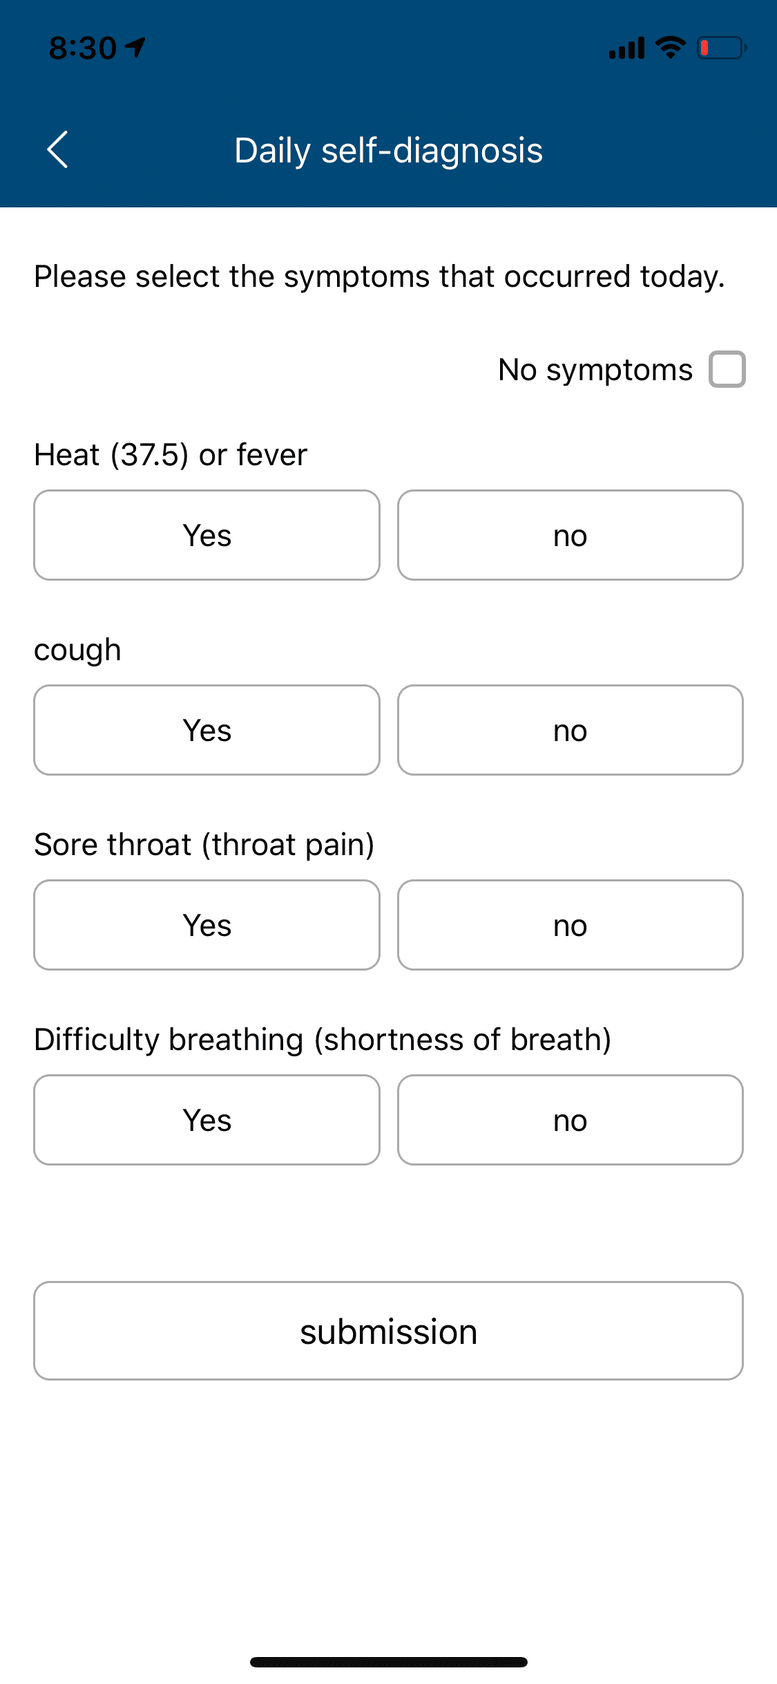Select Yes for Difficulty breathing
The image size is (777, 1684).
point(207,1120)
